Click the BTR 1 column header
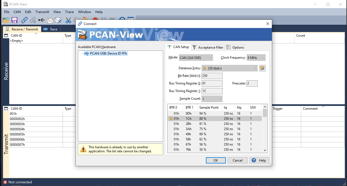 coord(190,108)
